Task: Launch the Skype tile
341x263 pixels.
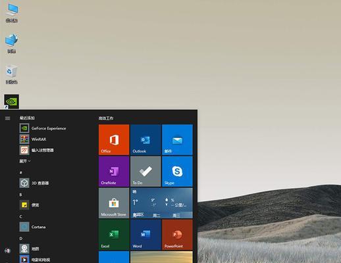Action: (x=177, y=172)
